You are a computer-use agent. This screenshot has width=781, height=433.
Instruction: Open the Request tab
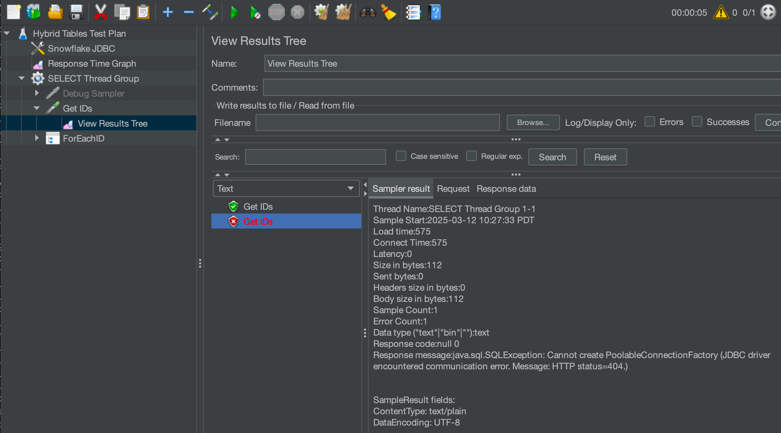[x=453, y=189]
